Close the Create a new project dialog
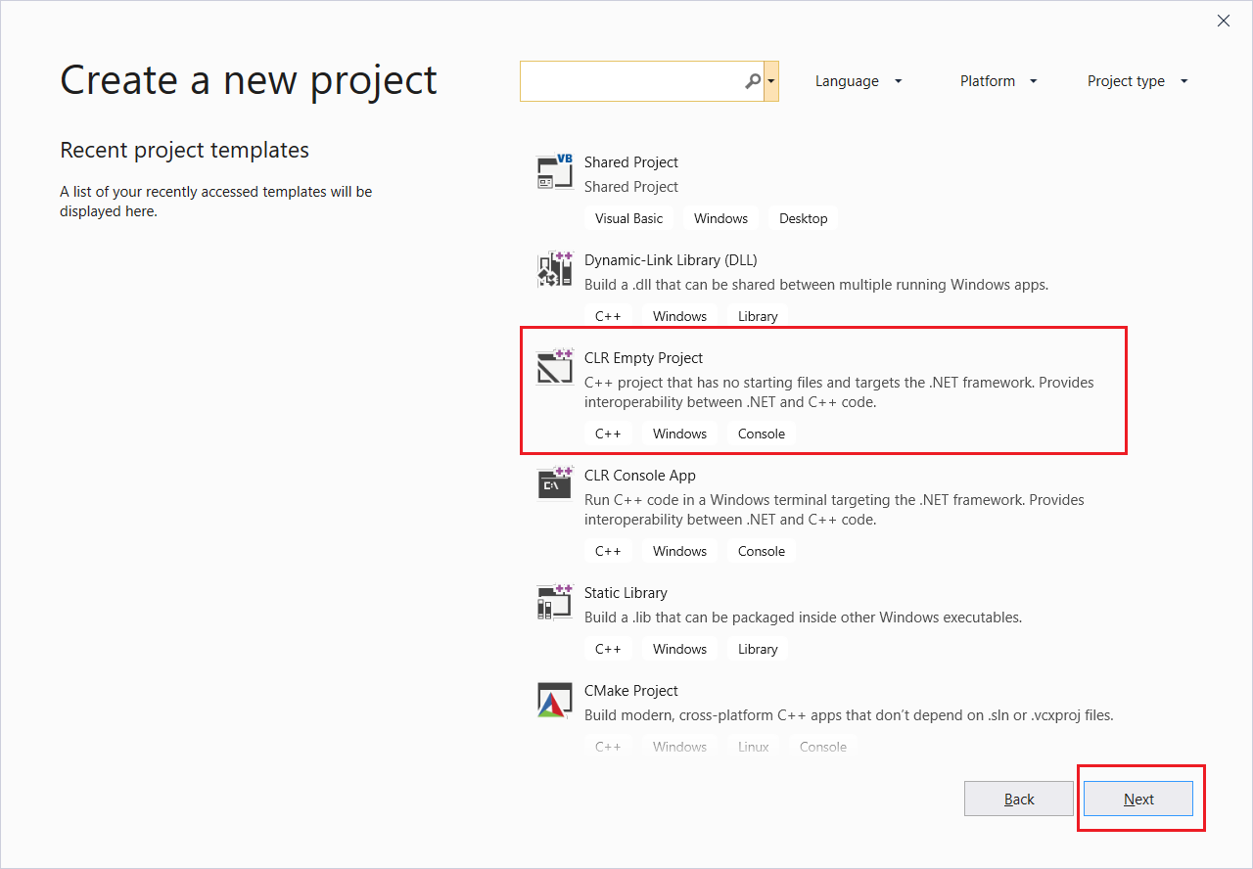 1223,21
